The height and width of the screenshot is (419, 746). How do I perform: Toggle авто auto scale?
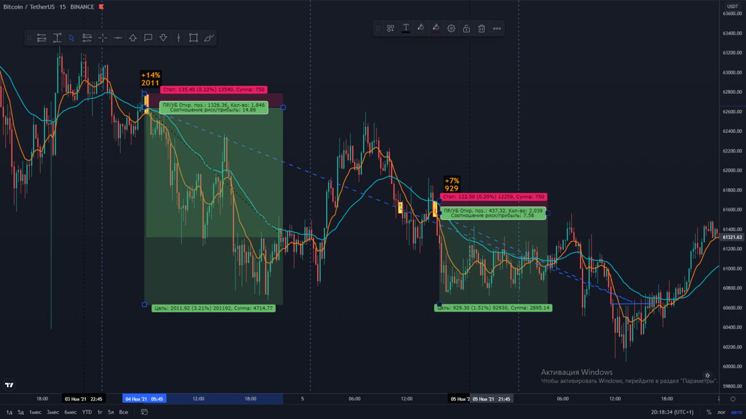coord(736,412)
